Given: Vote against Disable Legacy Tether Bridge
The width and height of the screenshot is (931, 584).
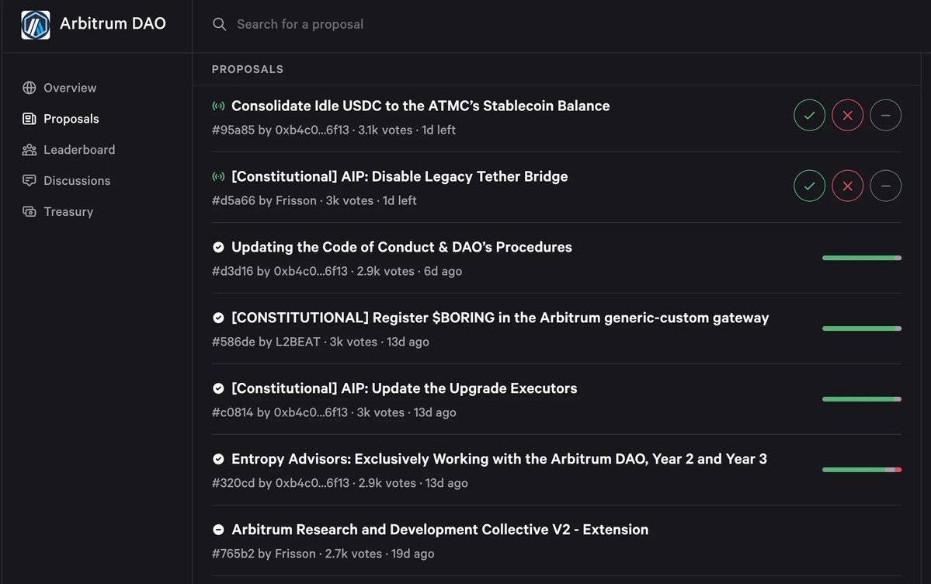Looking at the screenshot, I should 847,186.
